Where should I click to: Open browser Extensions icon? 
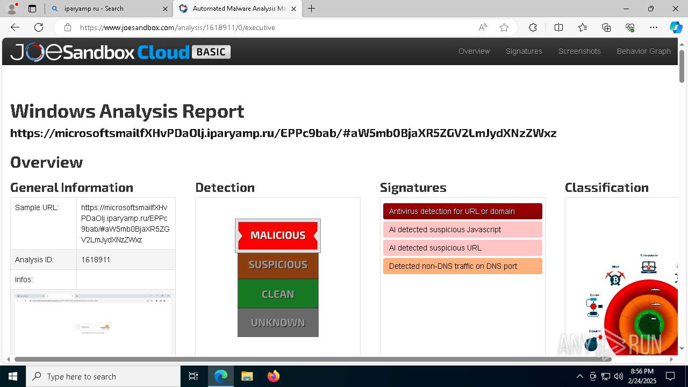point(533,27)
